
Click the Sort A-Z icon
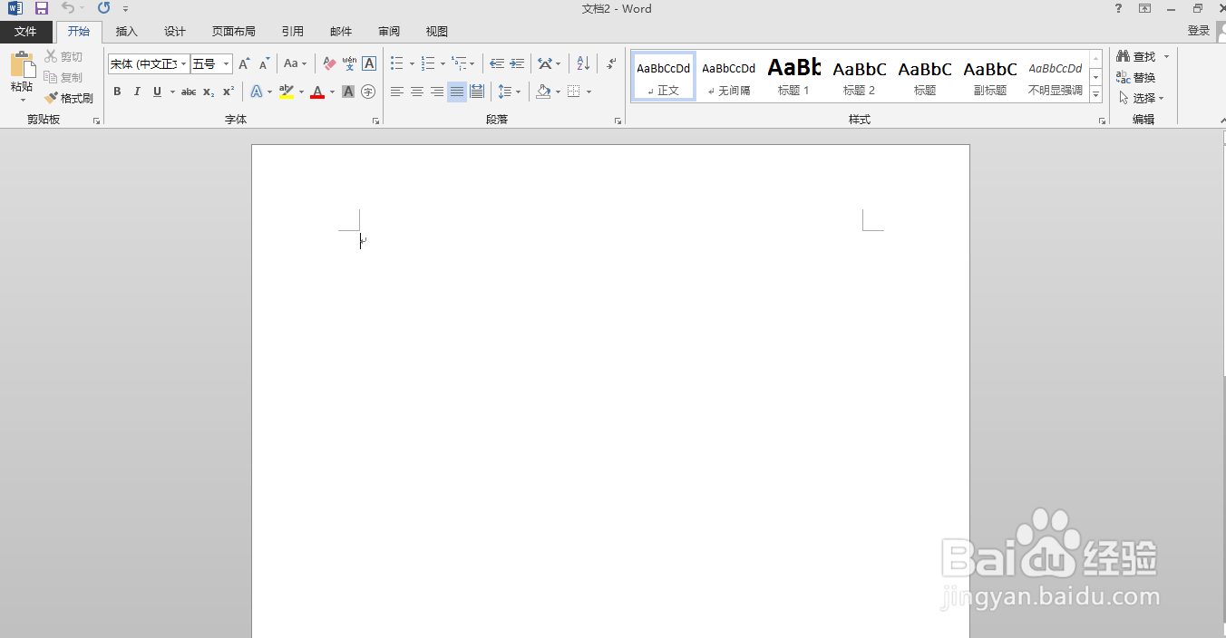pyautogui.click(x=583, y=64)
